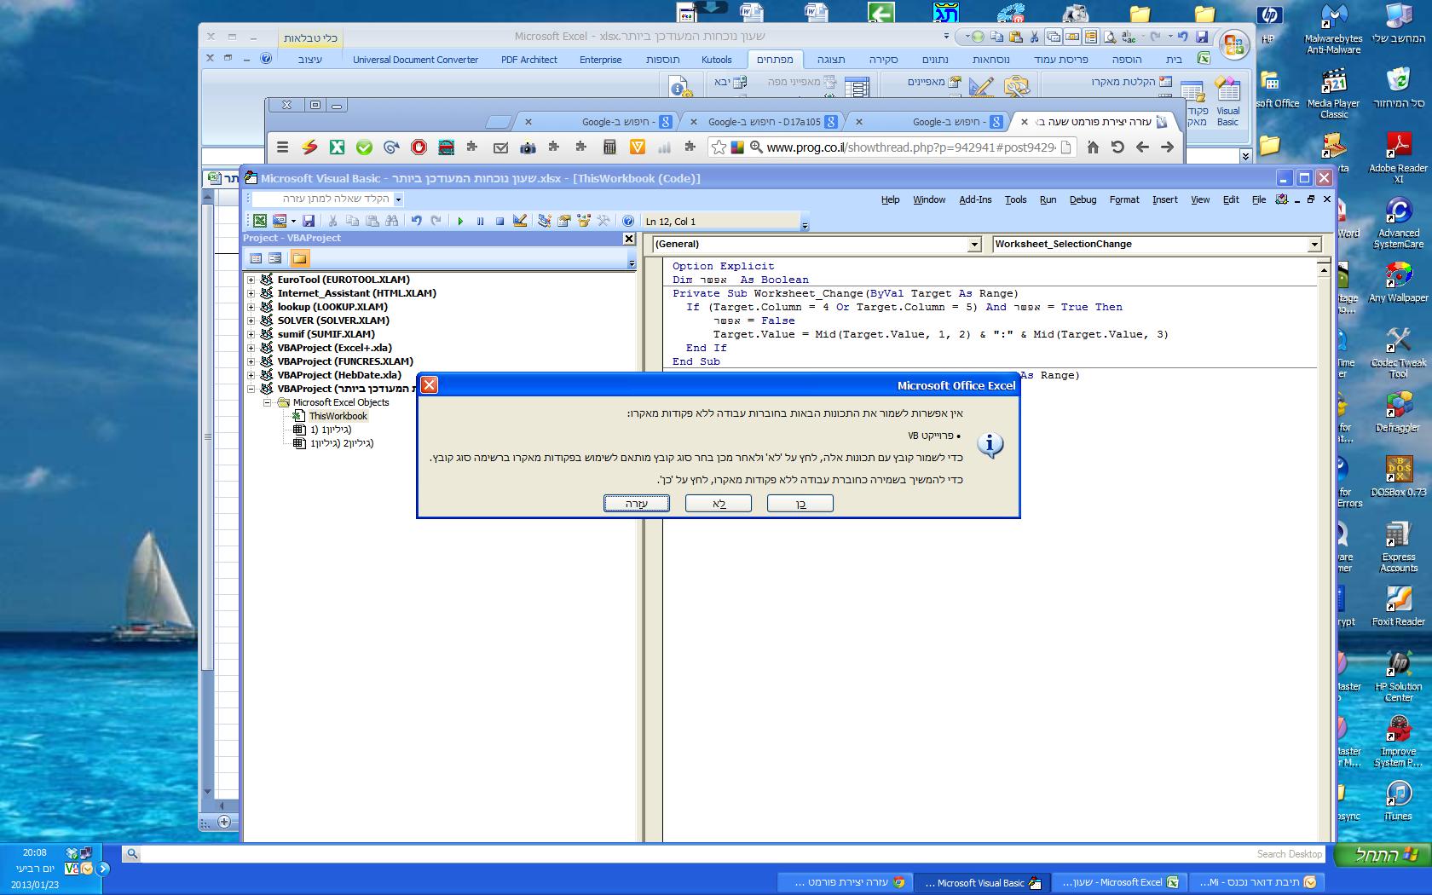The height and width of the screenshot is (895, 1432).
Task: Close the Microsoft Office Excel dialog
Action: point(430,385)
